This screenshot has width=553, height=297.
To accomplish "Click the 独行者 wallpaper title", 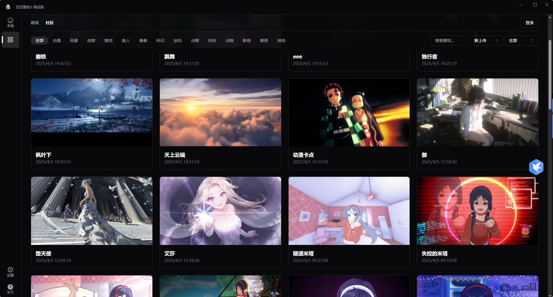I will (x=429, y=57).
